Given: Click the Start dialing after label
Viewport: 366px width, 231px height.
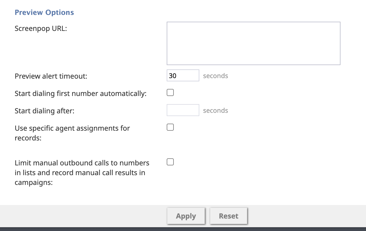Looking at the screenshot, I should tap(45, 111).
